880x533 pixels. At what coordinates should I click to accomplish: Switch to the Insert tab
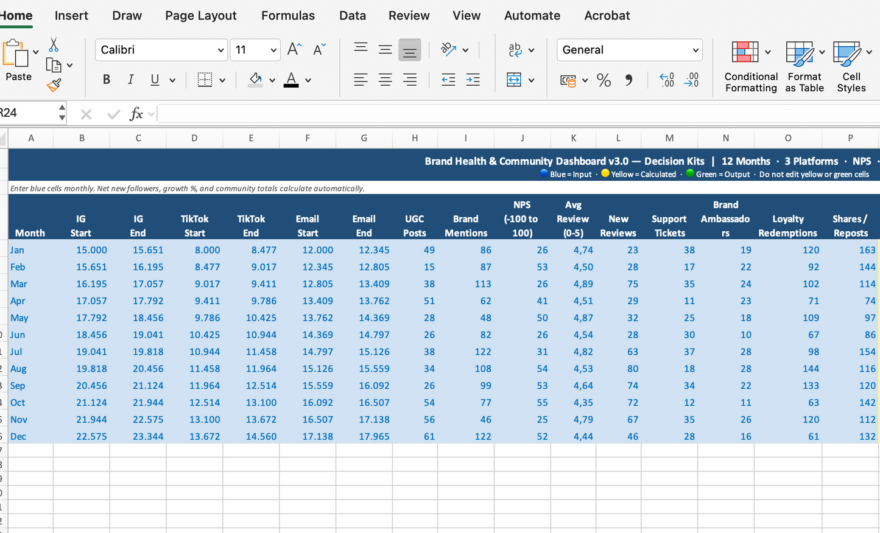(71, 16)
